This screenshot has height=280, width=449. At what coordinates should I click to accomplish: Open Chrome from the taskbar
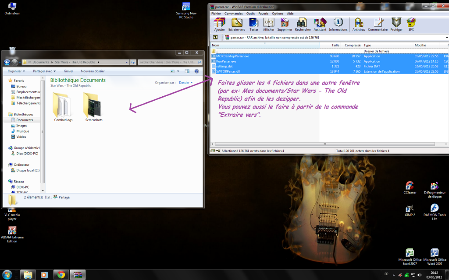[61, 275]
